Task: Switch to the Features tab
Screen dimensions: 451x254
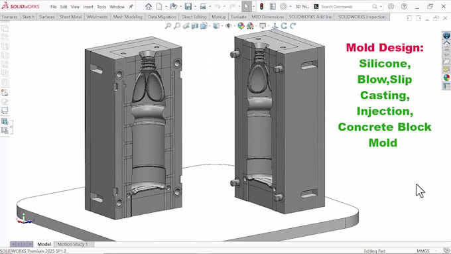Action: [9, 17]
